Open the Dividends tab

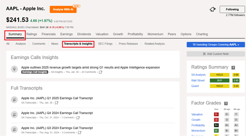click(x=84, y=34)
